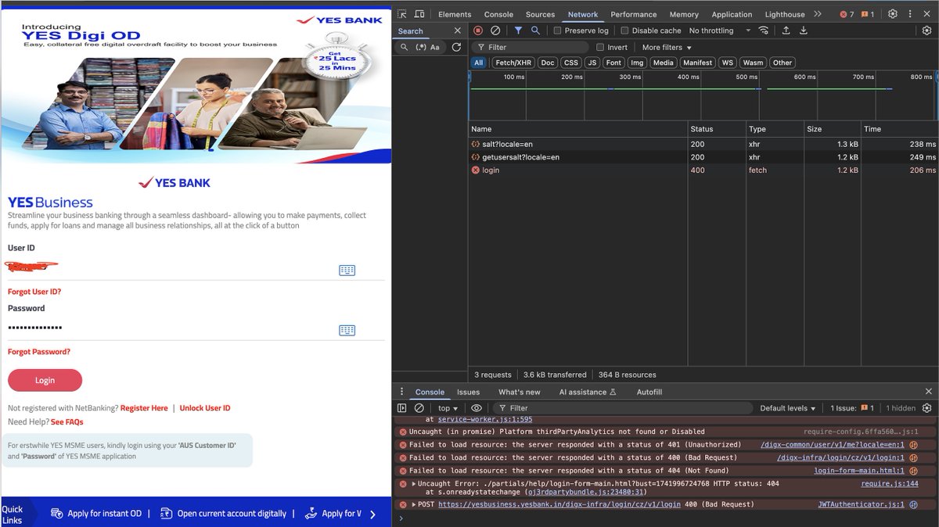Toggle the network filter funnel icon
939x527 pixels.
click(518, 30)
